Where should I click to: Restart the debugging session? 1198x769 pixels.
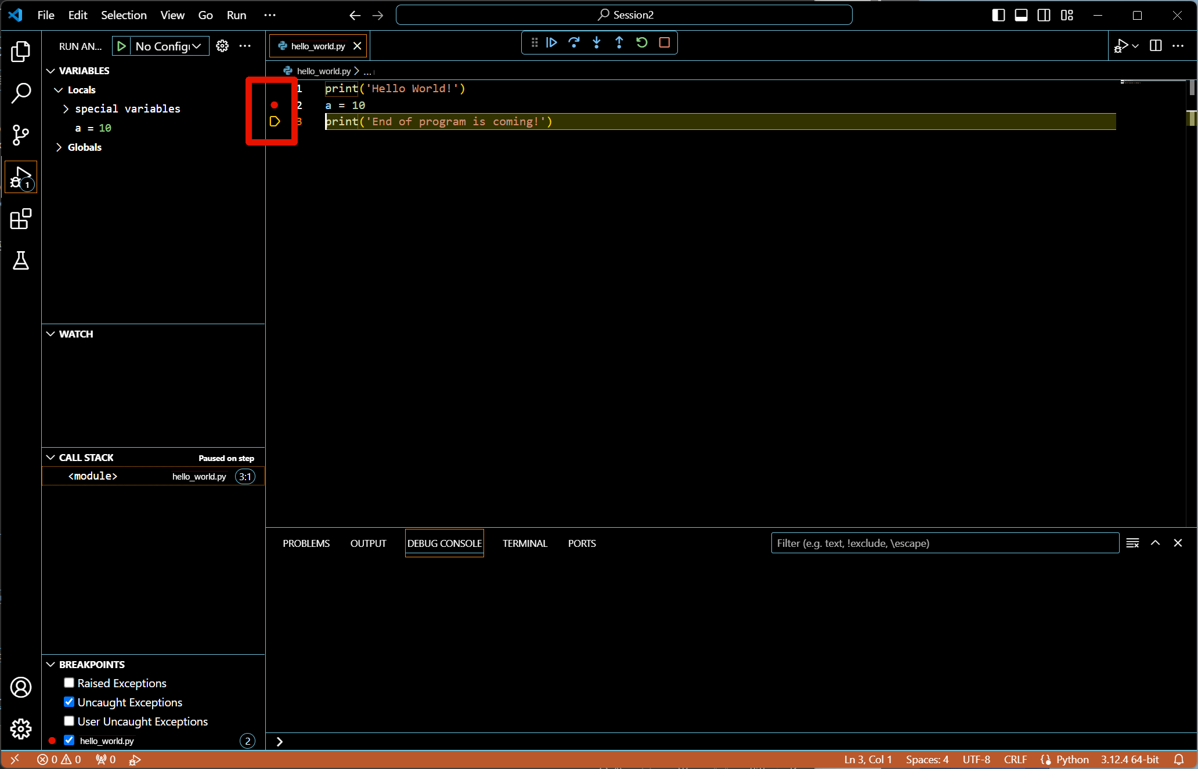(642, 42)
